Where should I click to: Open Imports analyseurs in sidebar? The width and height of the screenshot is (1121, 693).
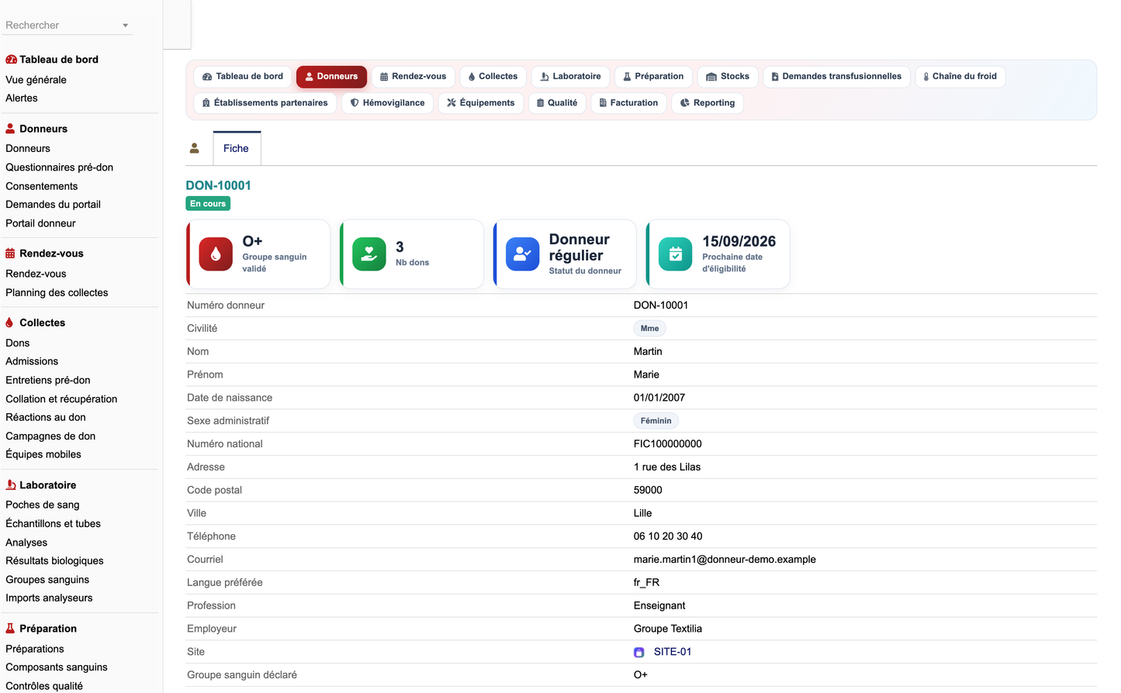tap(49, 598)
